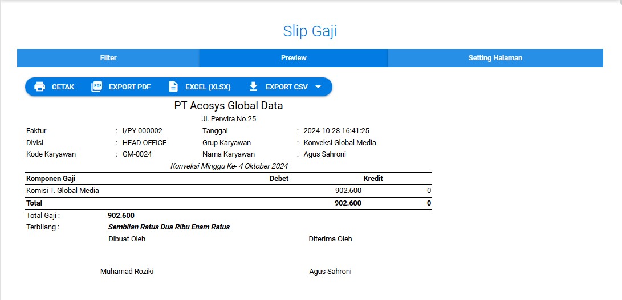Click the employee code GM-0024
622x300 pixels.
(x=137, y=154)
